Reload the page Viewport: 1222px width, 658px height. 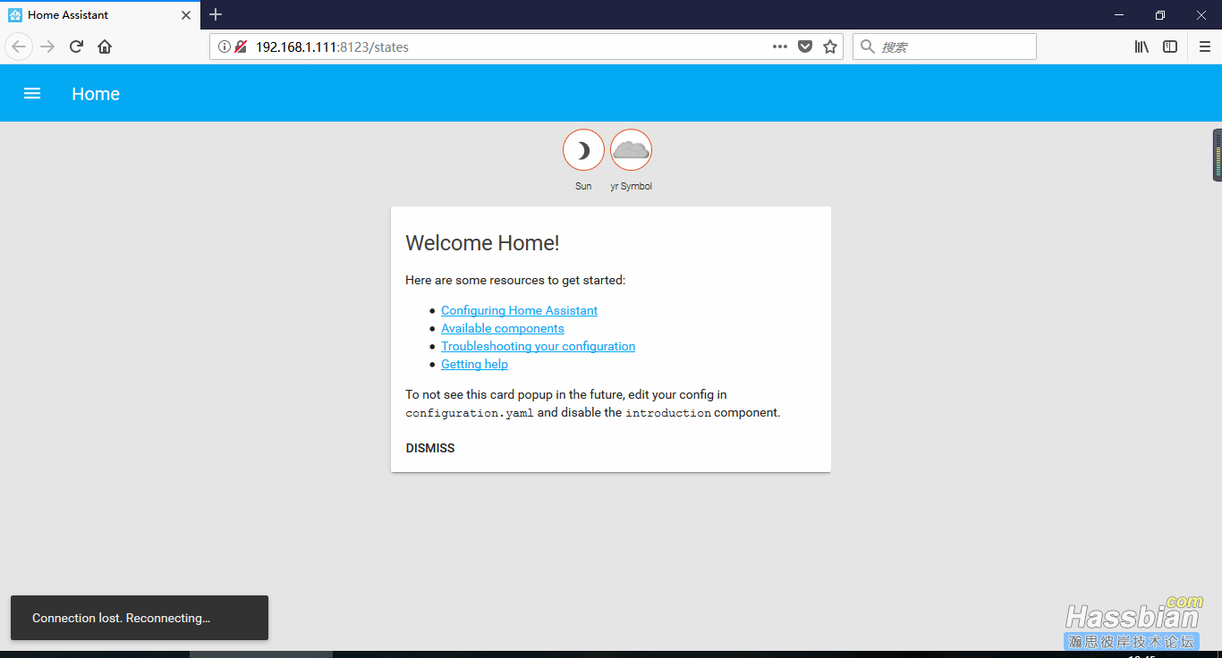tap(77, 46)
